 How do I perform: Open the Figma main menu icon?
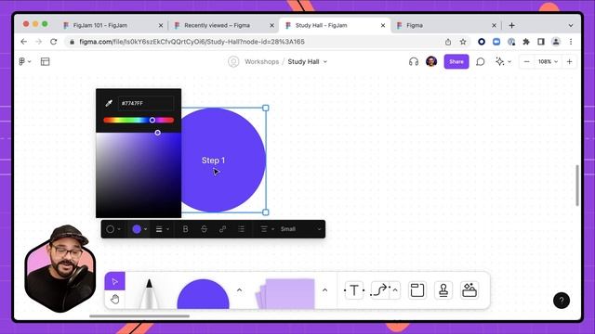25,61
